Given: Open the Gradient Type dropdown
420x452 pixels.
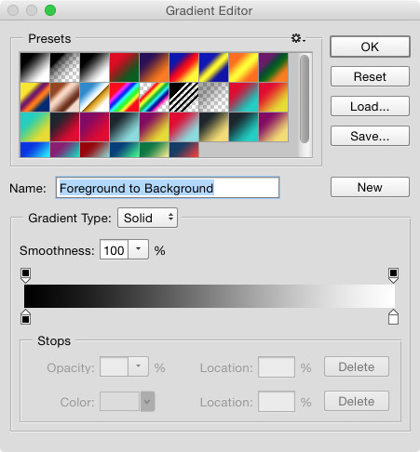Looking at the screenshot, I should (x=147, y=218).
